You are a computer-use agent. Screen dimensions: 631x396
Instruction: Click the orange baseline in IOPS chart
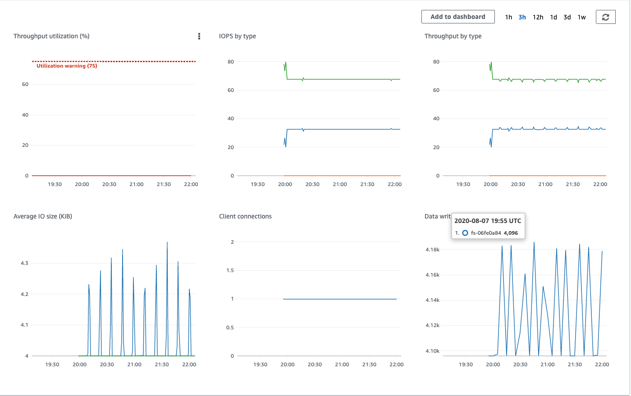(x=343, y=176)
